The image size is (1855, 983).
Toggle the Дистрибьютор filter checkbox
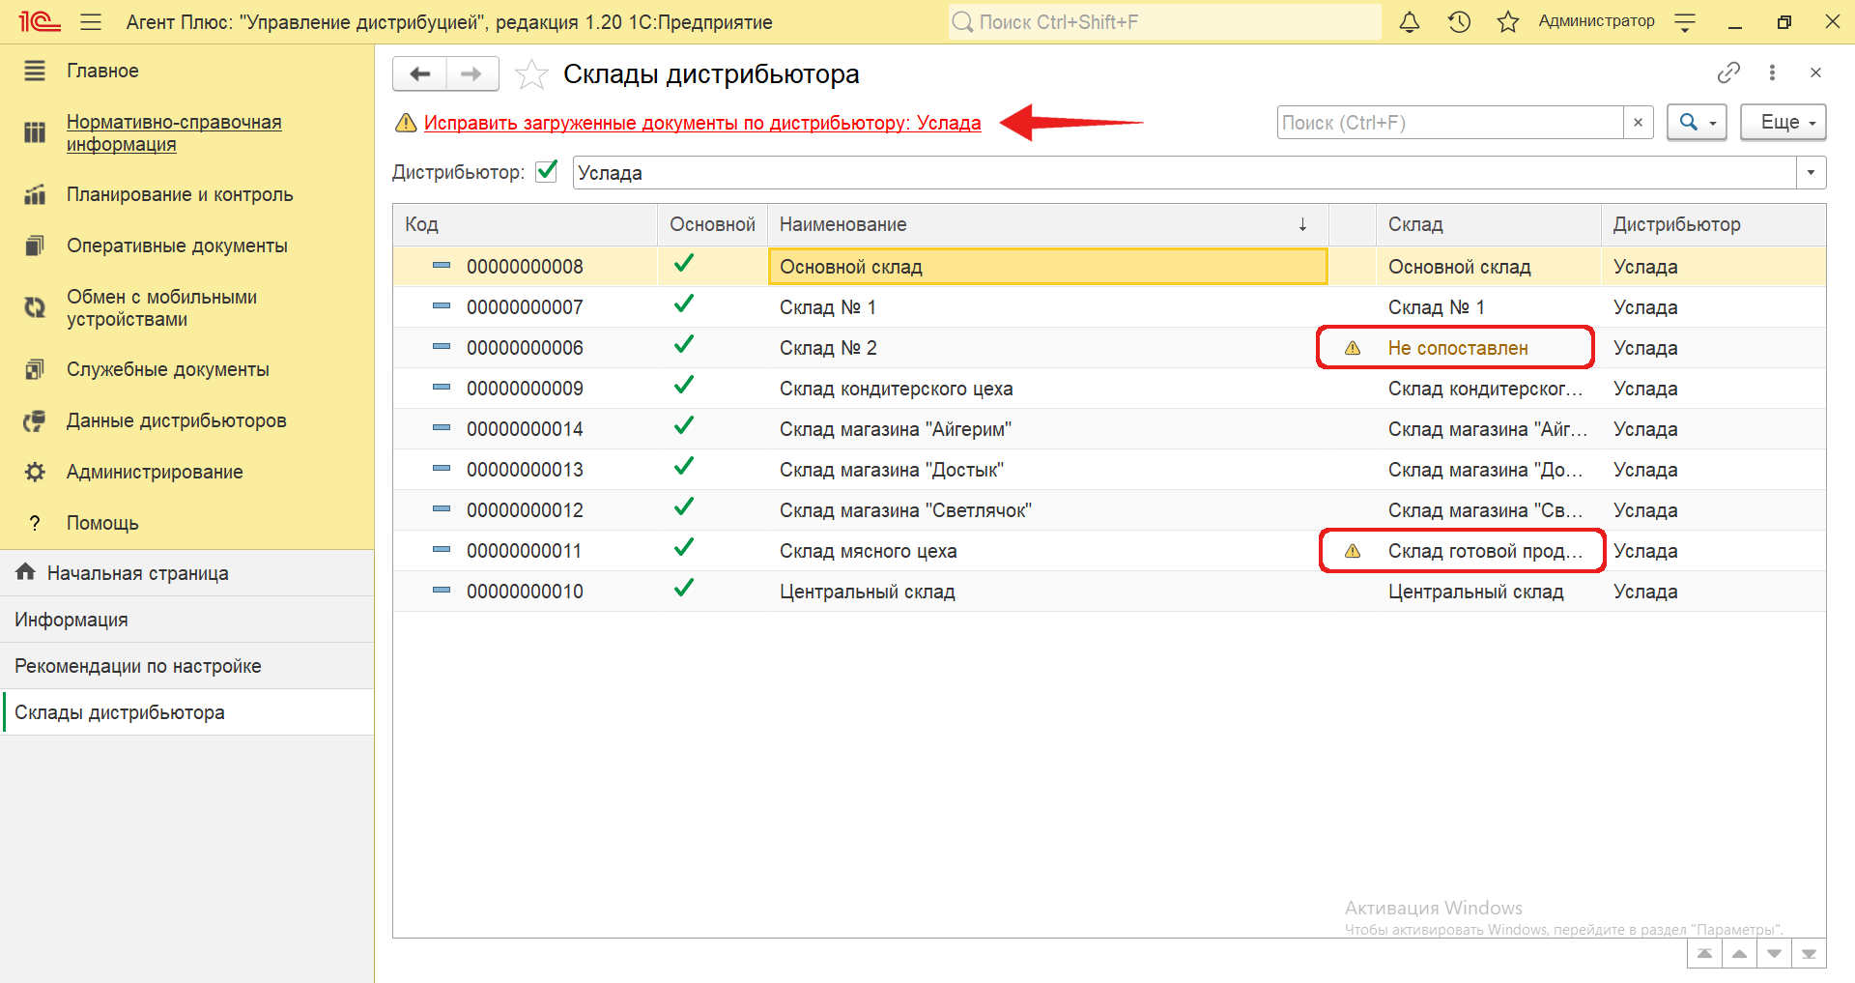[x=547, y=171]
